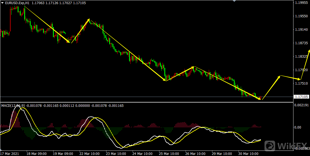Click the WikiFX logo emblem watermark
The height and width of the screenshot is (156, 310).
(270, 146)
